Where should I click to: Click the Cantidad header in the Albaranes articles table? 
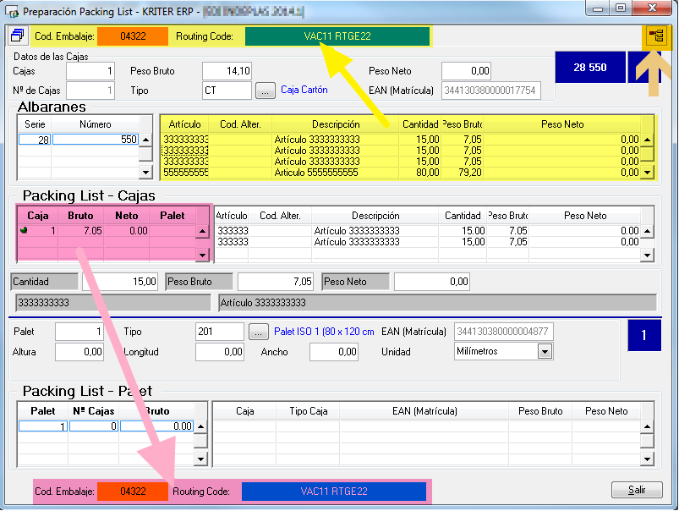click(420, 124)
